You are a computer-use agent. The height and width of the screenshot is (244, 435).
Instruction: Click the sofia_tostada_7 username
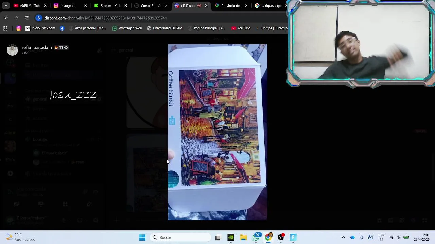coord(37,48)
